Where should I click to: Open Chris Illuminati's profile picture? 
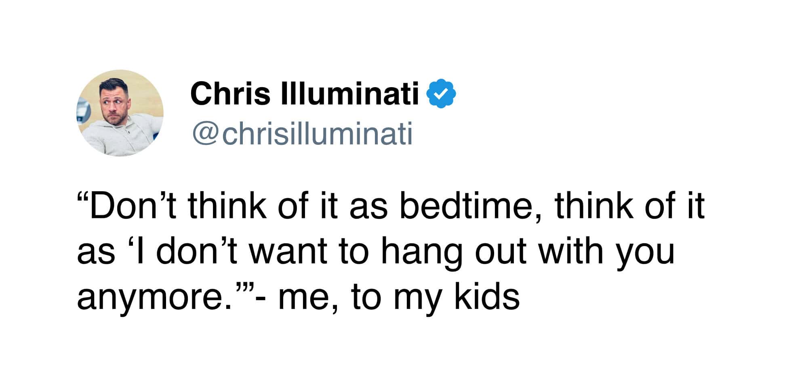click(x=120, y=113)
